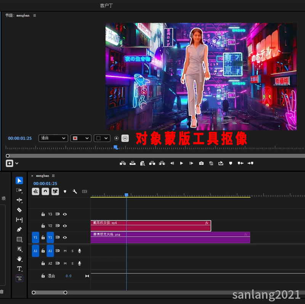This screenshot has width=305, height=304.
Task: Open the red record indicator dropdown
Action: 81,138
